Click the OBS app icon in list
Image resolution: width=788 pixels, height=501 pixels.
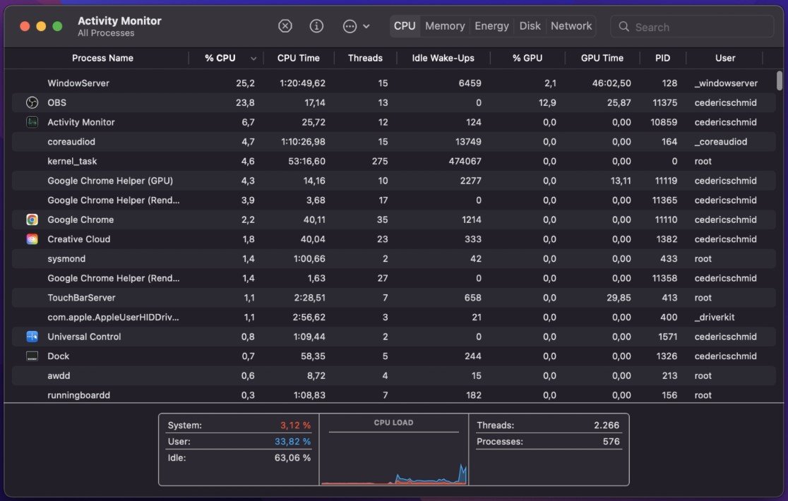click(x=32, y=103)
